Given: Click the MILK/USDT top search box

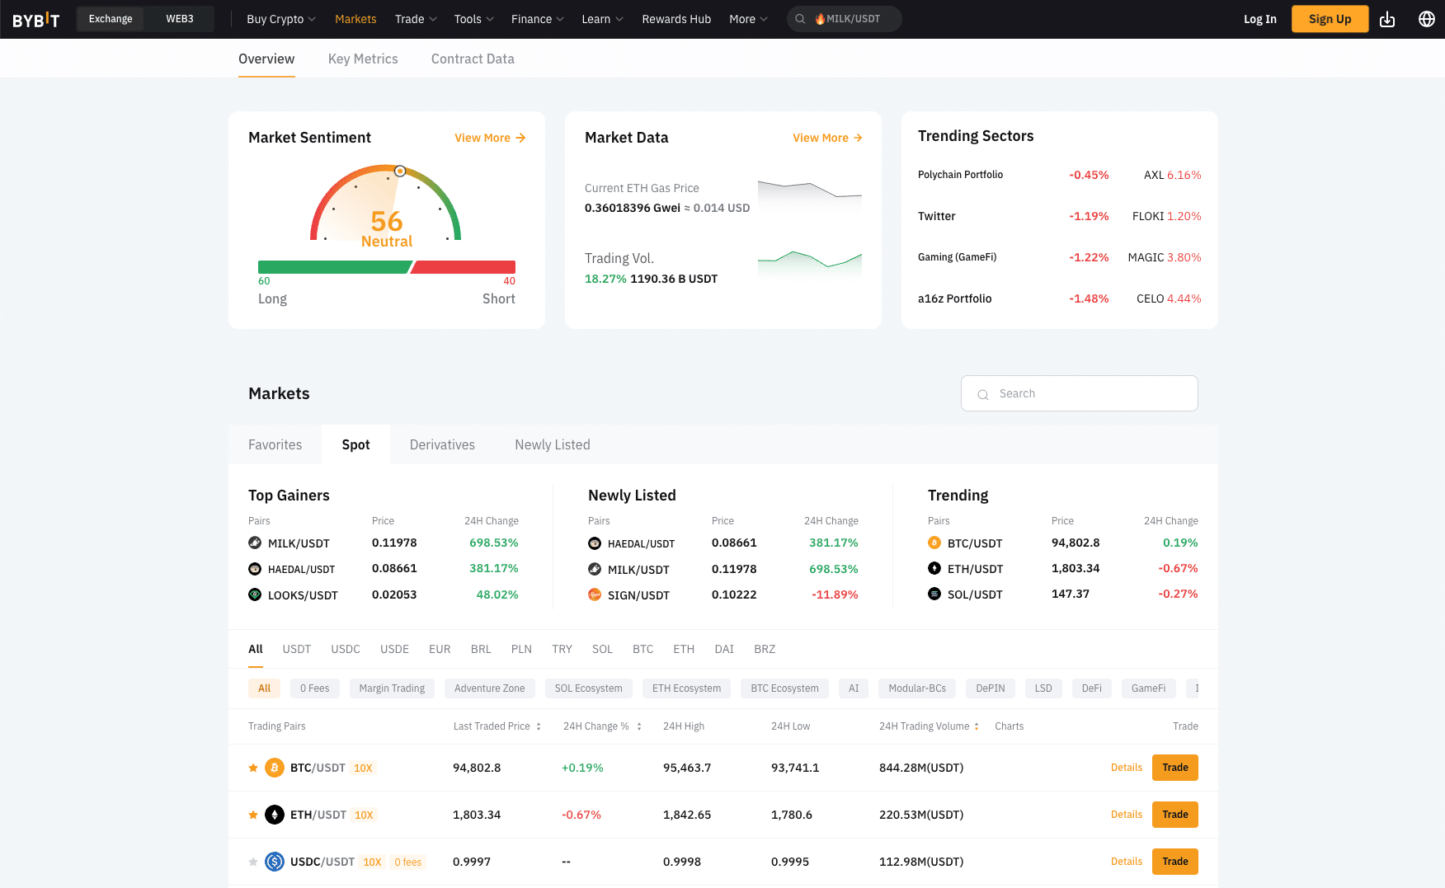Looking at the screenshot, I should (x=845, y=19).
